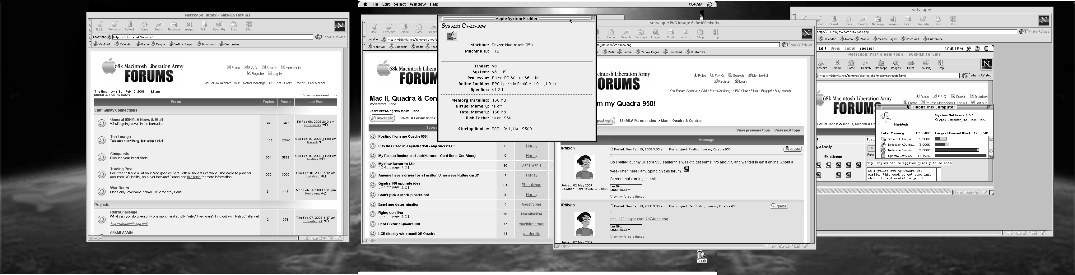The height and width of the screenshot is (275, 1075).
Task: Click the newtopic button in the viewforum window
Action: [x=382, y=118]
